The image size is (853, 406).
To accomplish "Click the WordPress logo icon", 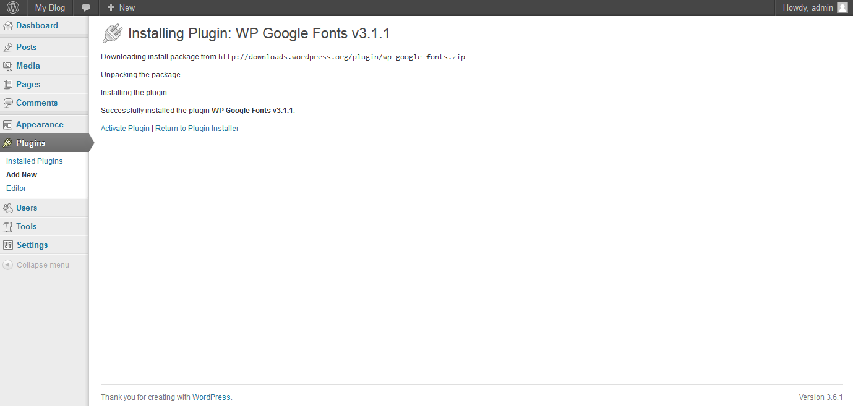I will tap(13, 8).
